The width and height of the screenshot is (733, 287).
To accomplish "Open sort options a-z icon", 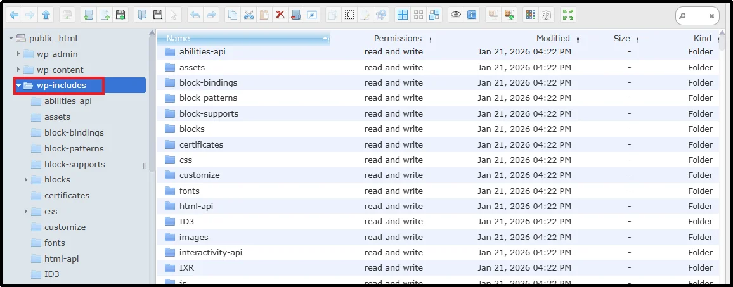I will 546,15.
